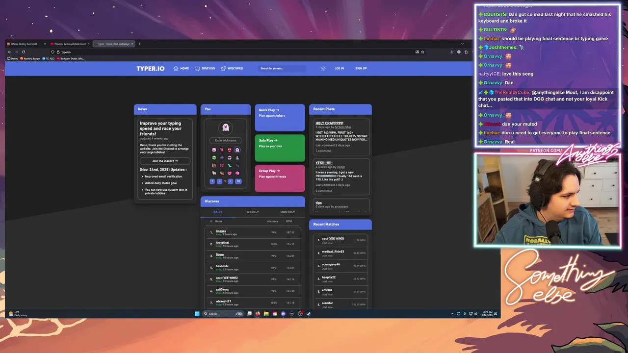628x353 pixels.
Task: Open weather widget on taskbar
Action: pyautogui.click(x=18, y=314)
